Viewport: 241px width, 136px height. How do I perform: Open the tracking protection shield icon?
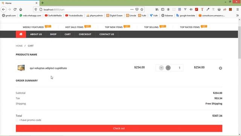[x=36, y=9]
